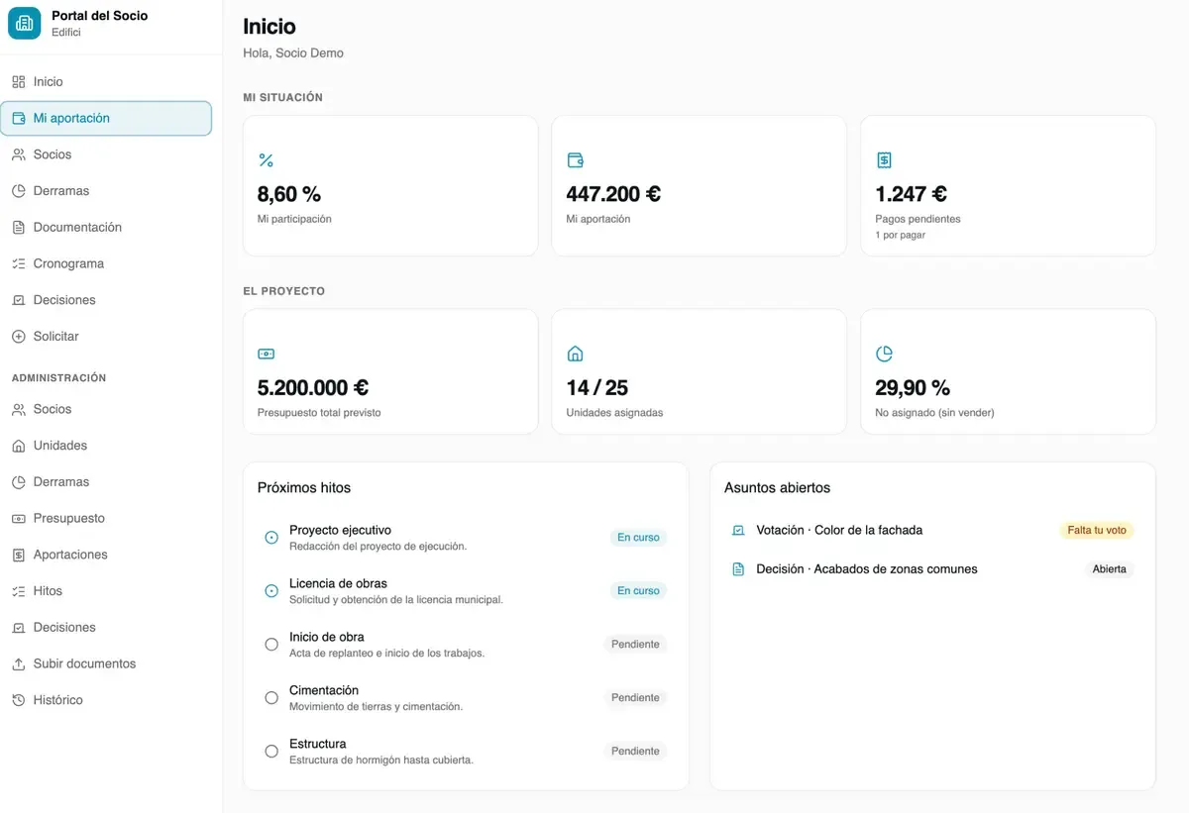Click the 447.200 € aportación value
Viewport: 1189px width, 813px height.
[613, 194]
